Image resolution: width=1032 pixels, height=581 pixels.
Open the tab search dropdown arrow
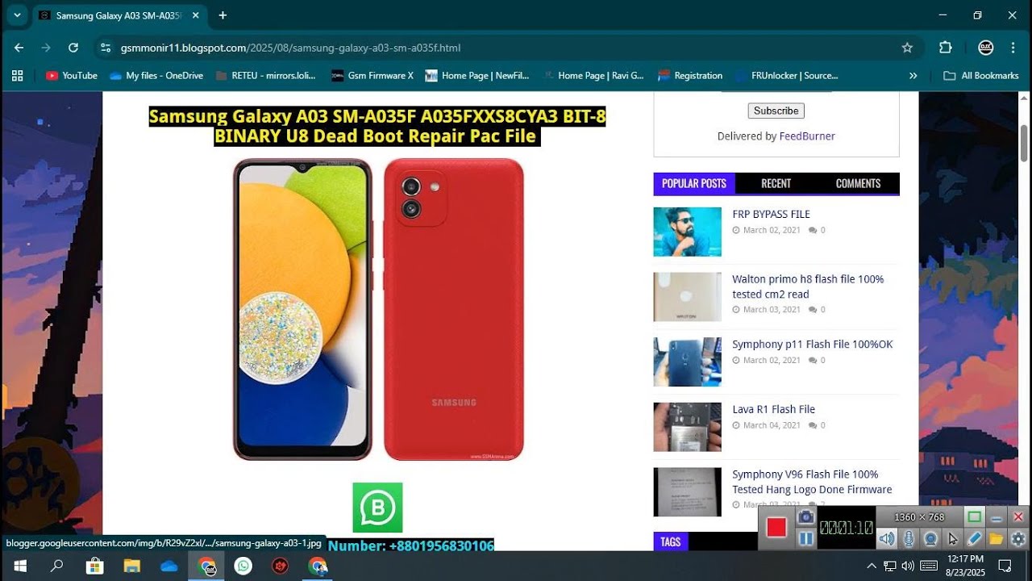click(x=17, y=15)
